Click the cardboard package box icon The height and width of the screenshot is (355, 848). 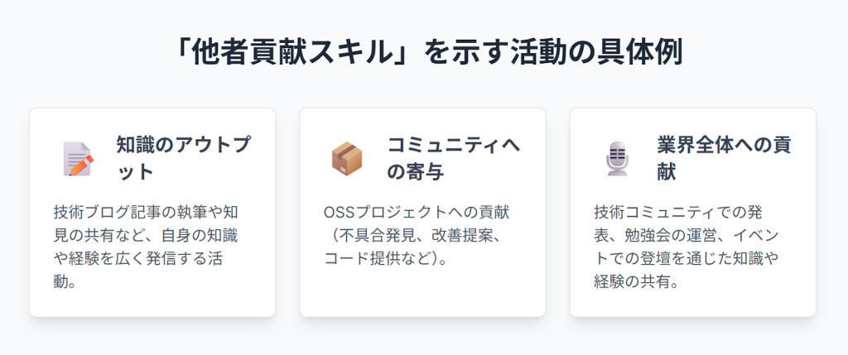tap(347, 158)
